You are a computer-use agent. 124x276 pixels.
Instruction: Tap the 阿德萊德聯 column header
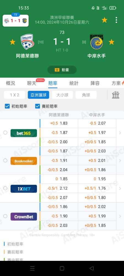[x=59, y=115]
